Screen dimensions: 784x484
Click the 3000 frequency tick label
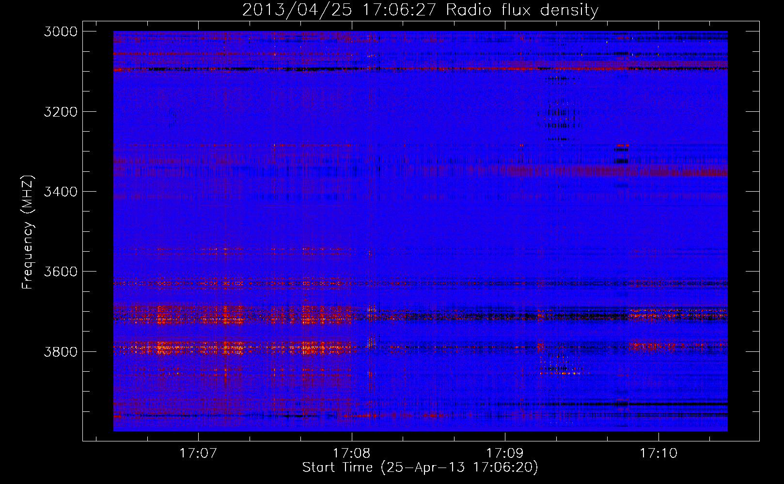pos(61,31)
